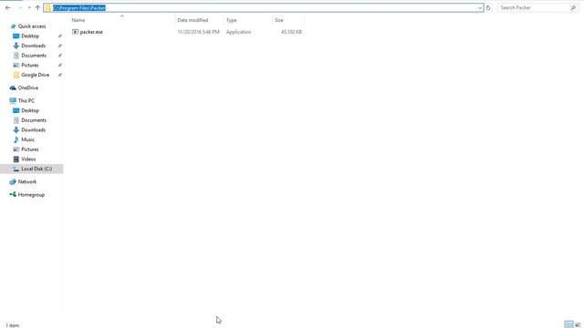584x328 pixels.
Task: Expand the address bar history dropdown
Action: pos(480,8)
